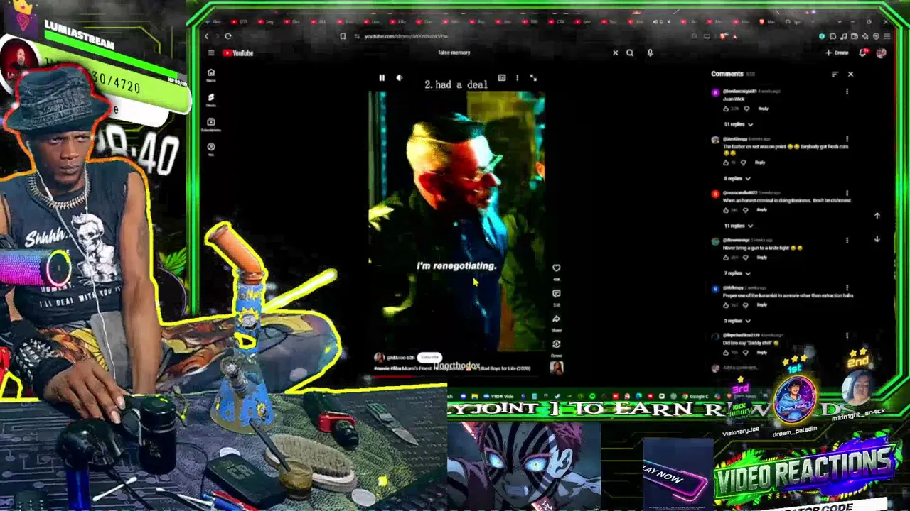
Task: Reload the page in the browser
Action: 228,36
